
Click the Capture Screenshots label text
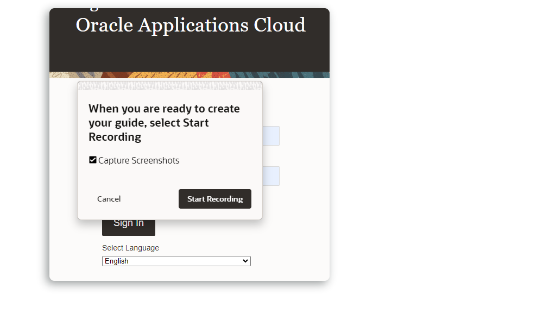138,160
